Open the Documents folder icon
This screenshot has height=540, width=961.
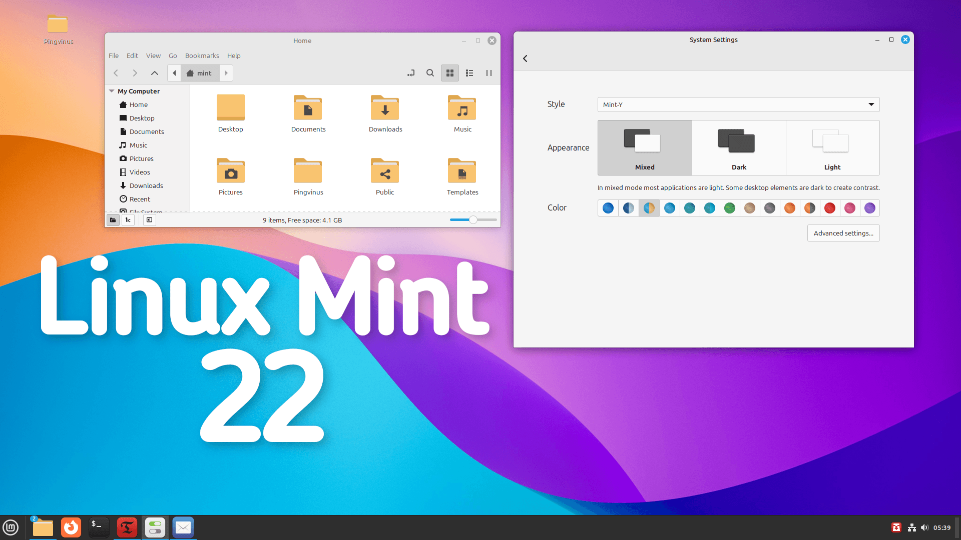point(308,113)
